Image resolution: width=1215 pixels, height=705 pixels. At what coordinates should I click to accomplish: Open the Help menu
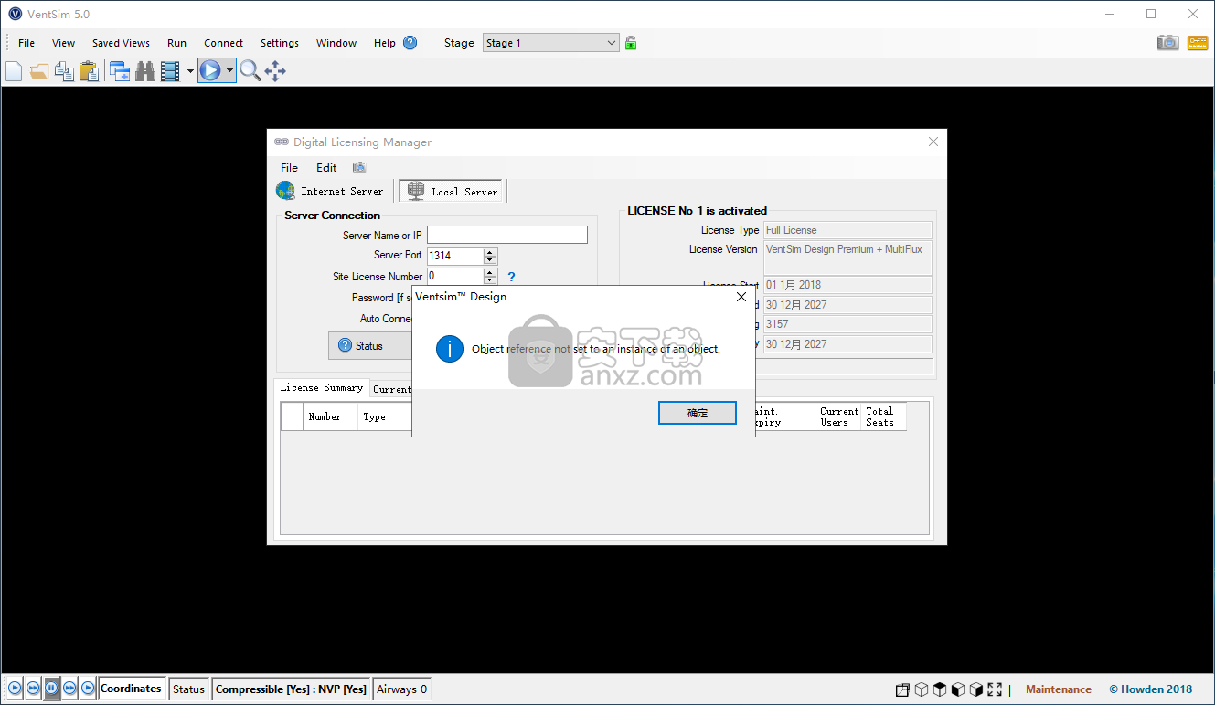385,43
